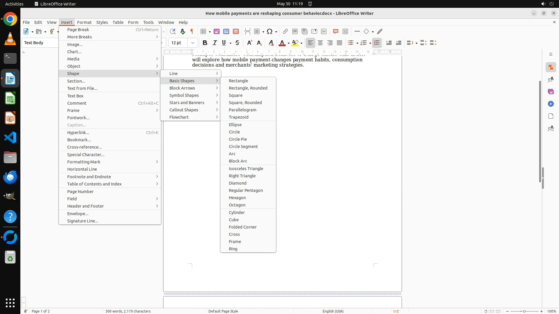The width and height of the screenshot is (559, 314).
Task: Toggle Italic formatting button
Action: (215, 43)
